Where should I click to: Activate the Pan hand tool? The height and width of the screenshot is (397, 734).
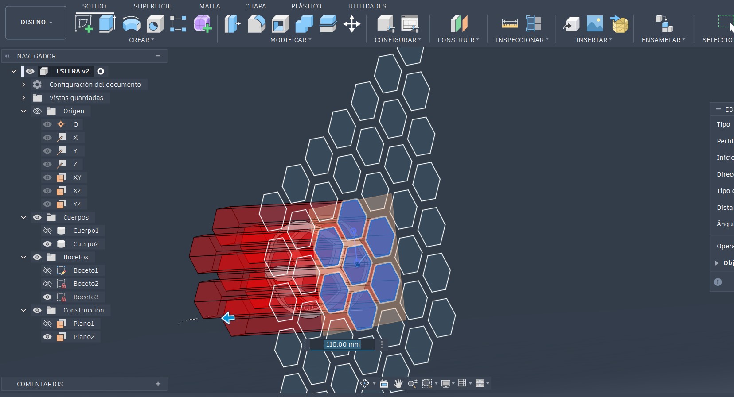pyautogui.click(x=398, y=383)
